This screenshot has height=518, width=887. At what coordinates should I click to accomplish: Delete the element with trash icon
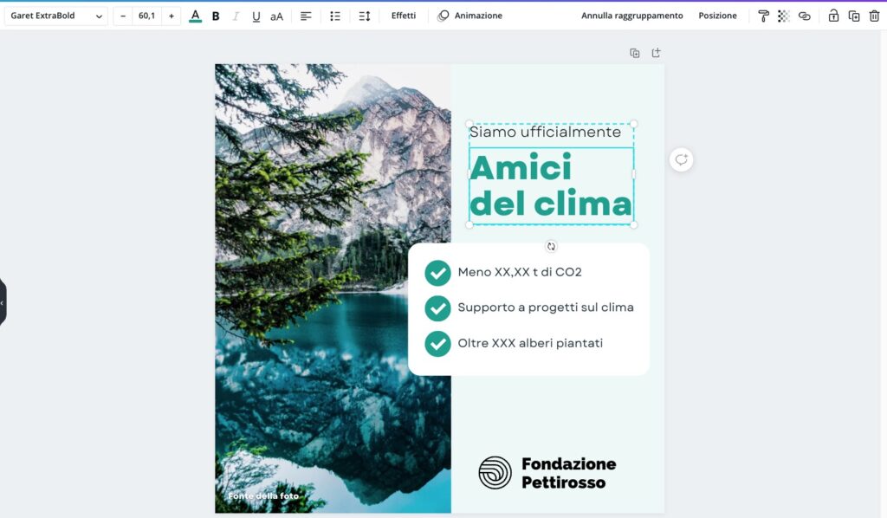tap(874, 16)
